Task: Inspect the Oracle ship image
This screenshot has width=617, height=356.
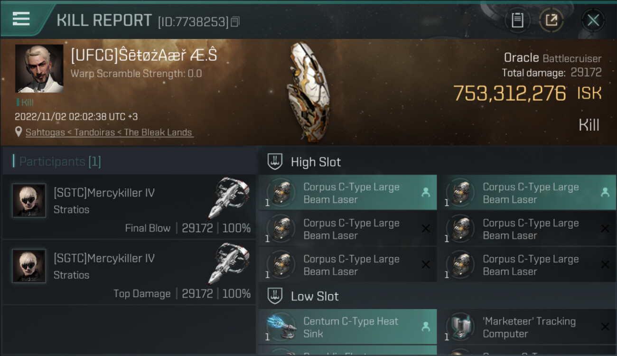Action: pos(308,91)
